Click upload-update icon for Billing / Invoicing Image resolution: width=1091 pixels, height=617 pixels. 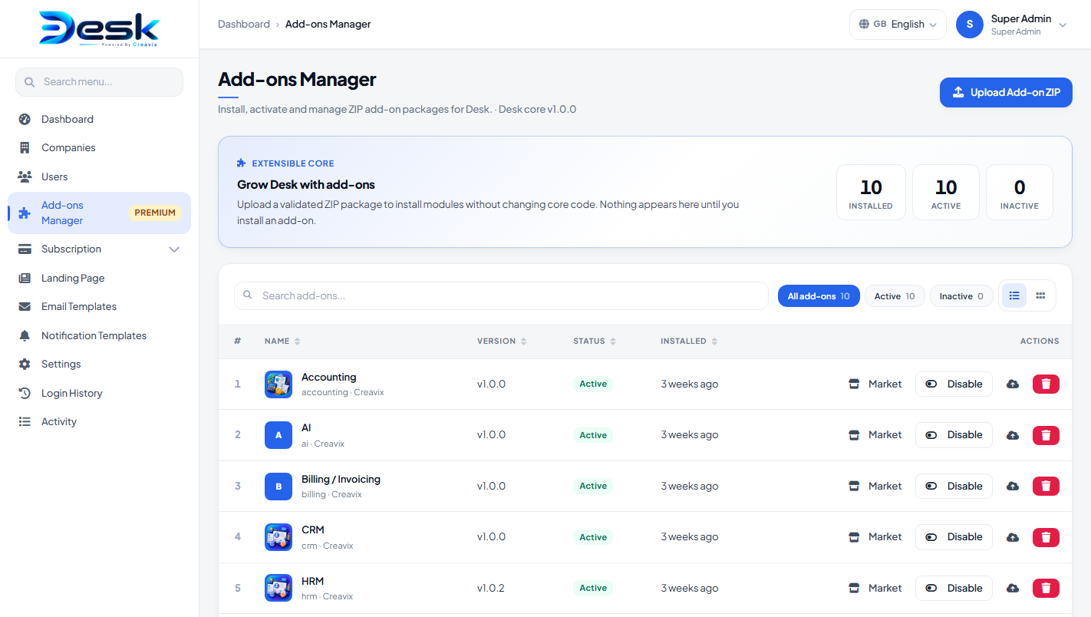[x=1013, y=486]
